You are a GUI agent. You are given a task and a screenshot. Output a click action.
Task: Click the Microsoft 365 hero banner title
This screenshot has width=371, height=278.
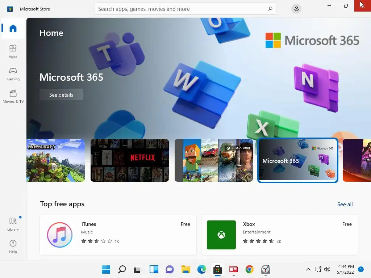[x=71, y=77]
